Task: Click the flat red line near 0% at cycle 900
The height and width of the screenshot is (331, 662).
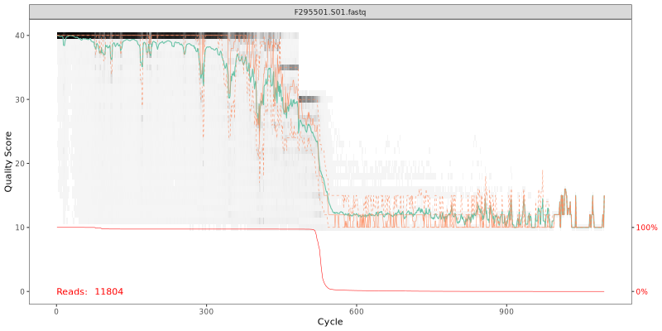Action: click(506, 291)
